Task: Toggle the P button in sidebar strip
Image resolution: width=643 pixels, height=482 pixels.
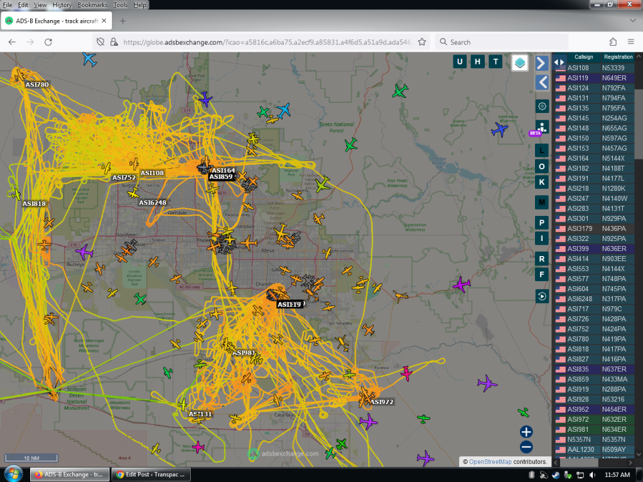Action: coord(542,223)
